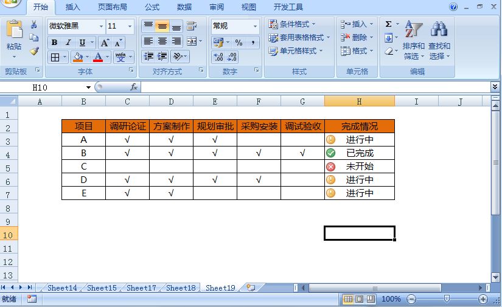
Task: Toggle Italic formatting
Action: pyautogui.click(x=68, y=43)
